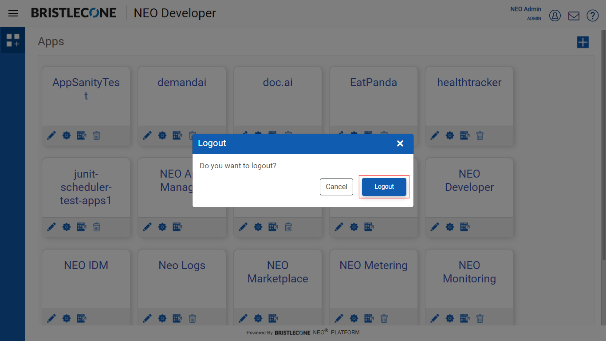The image size is (606, 341).
Task: Edit the NEO Marketplace app with pencil icon
Action: coord(243,318)
